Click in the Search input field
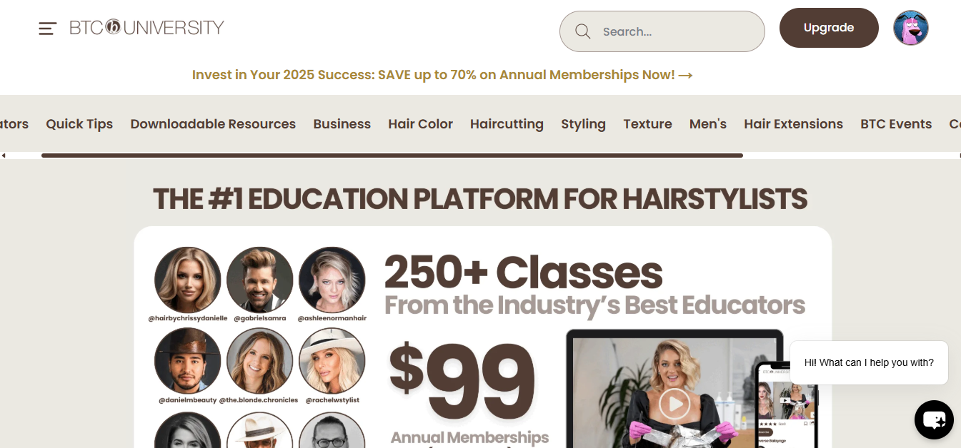The height and width of the screenshot is (448, 961). tap(662, 31)
